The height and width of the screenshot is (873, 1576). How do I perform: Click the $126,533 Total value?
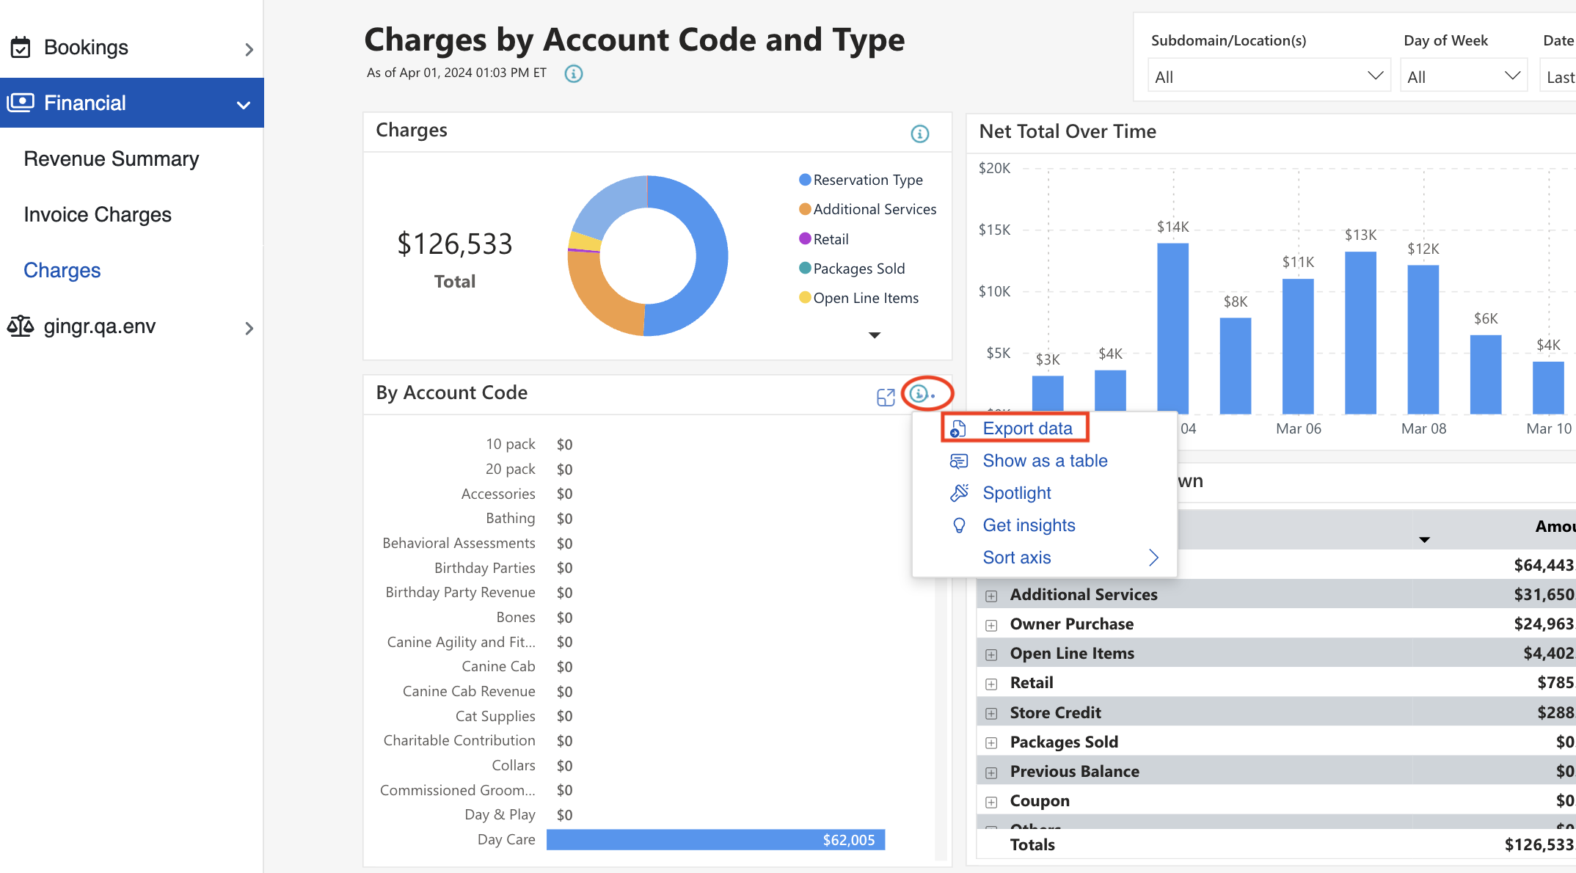click(455, 244)
